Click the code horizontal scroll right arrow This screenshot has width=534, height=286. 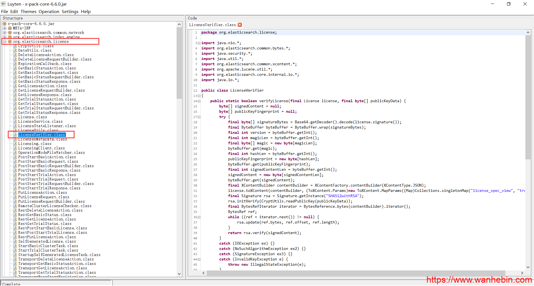(x=522, y=273)
